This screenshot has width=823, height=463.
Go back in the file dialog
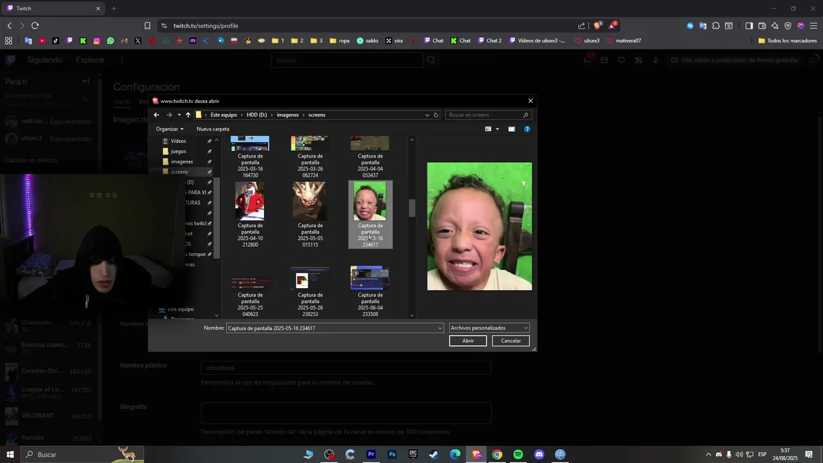point(156,115)
